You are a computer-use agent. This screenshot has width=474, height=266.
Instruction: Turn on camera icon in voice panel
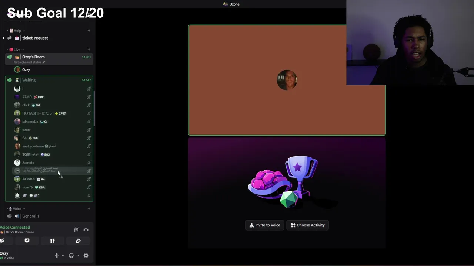(2, 241)
